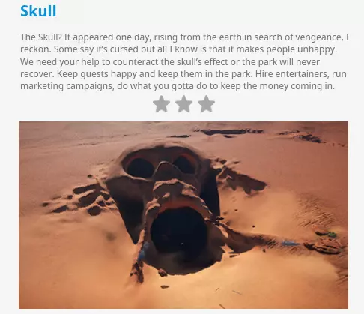This screenshot has height=314, width=364.
Task: Select the skull's dark open mouth cavity
Action: pyautogui.click(x=179, y=232)
